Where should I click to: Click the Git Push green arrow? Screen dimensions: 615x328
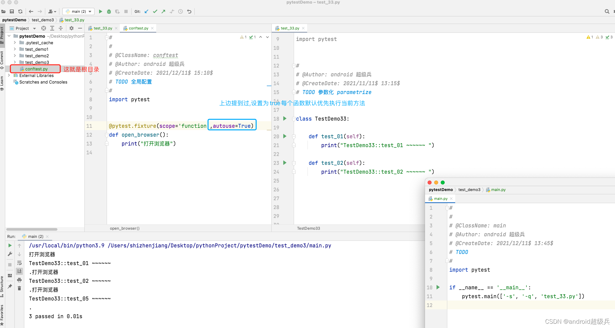163,11
